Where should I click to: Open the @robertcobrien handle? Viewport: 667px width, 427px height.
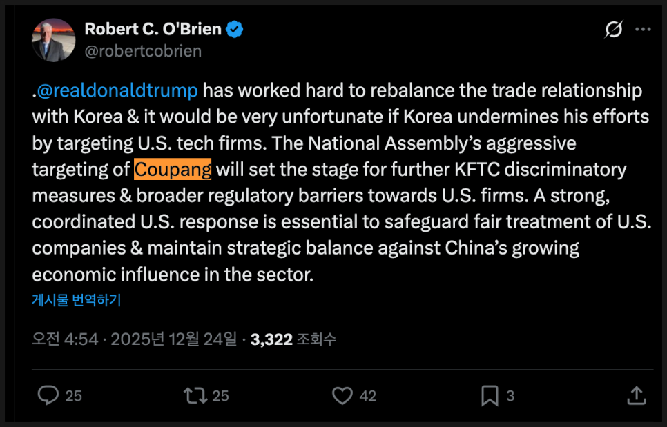coord(143,50)
